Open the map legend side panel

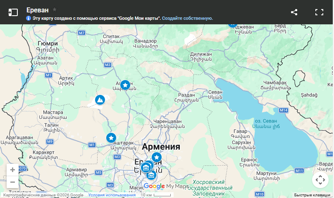point(13,12)
